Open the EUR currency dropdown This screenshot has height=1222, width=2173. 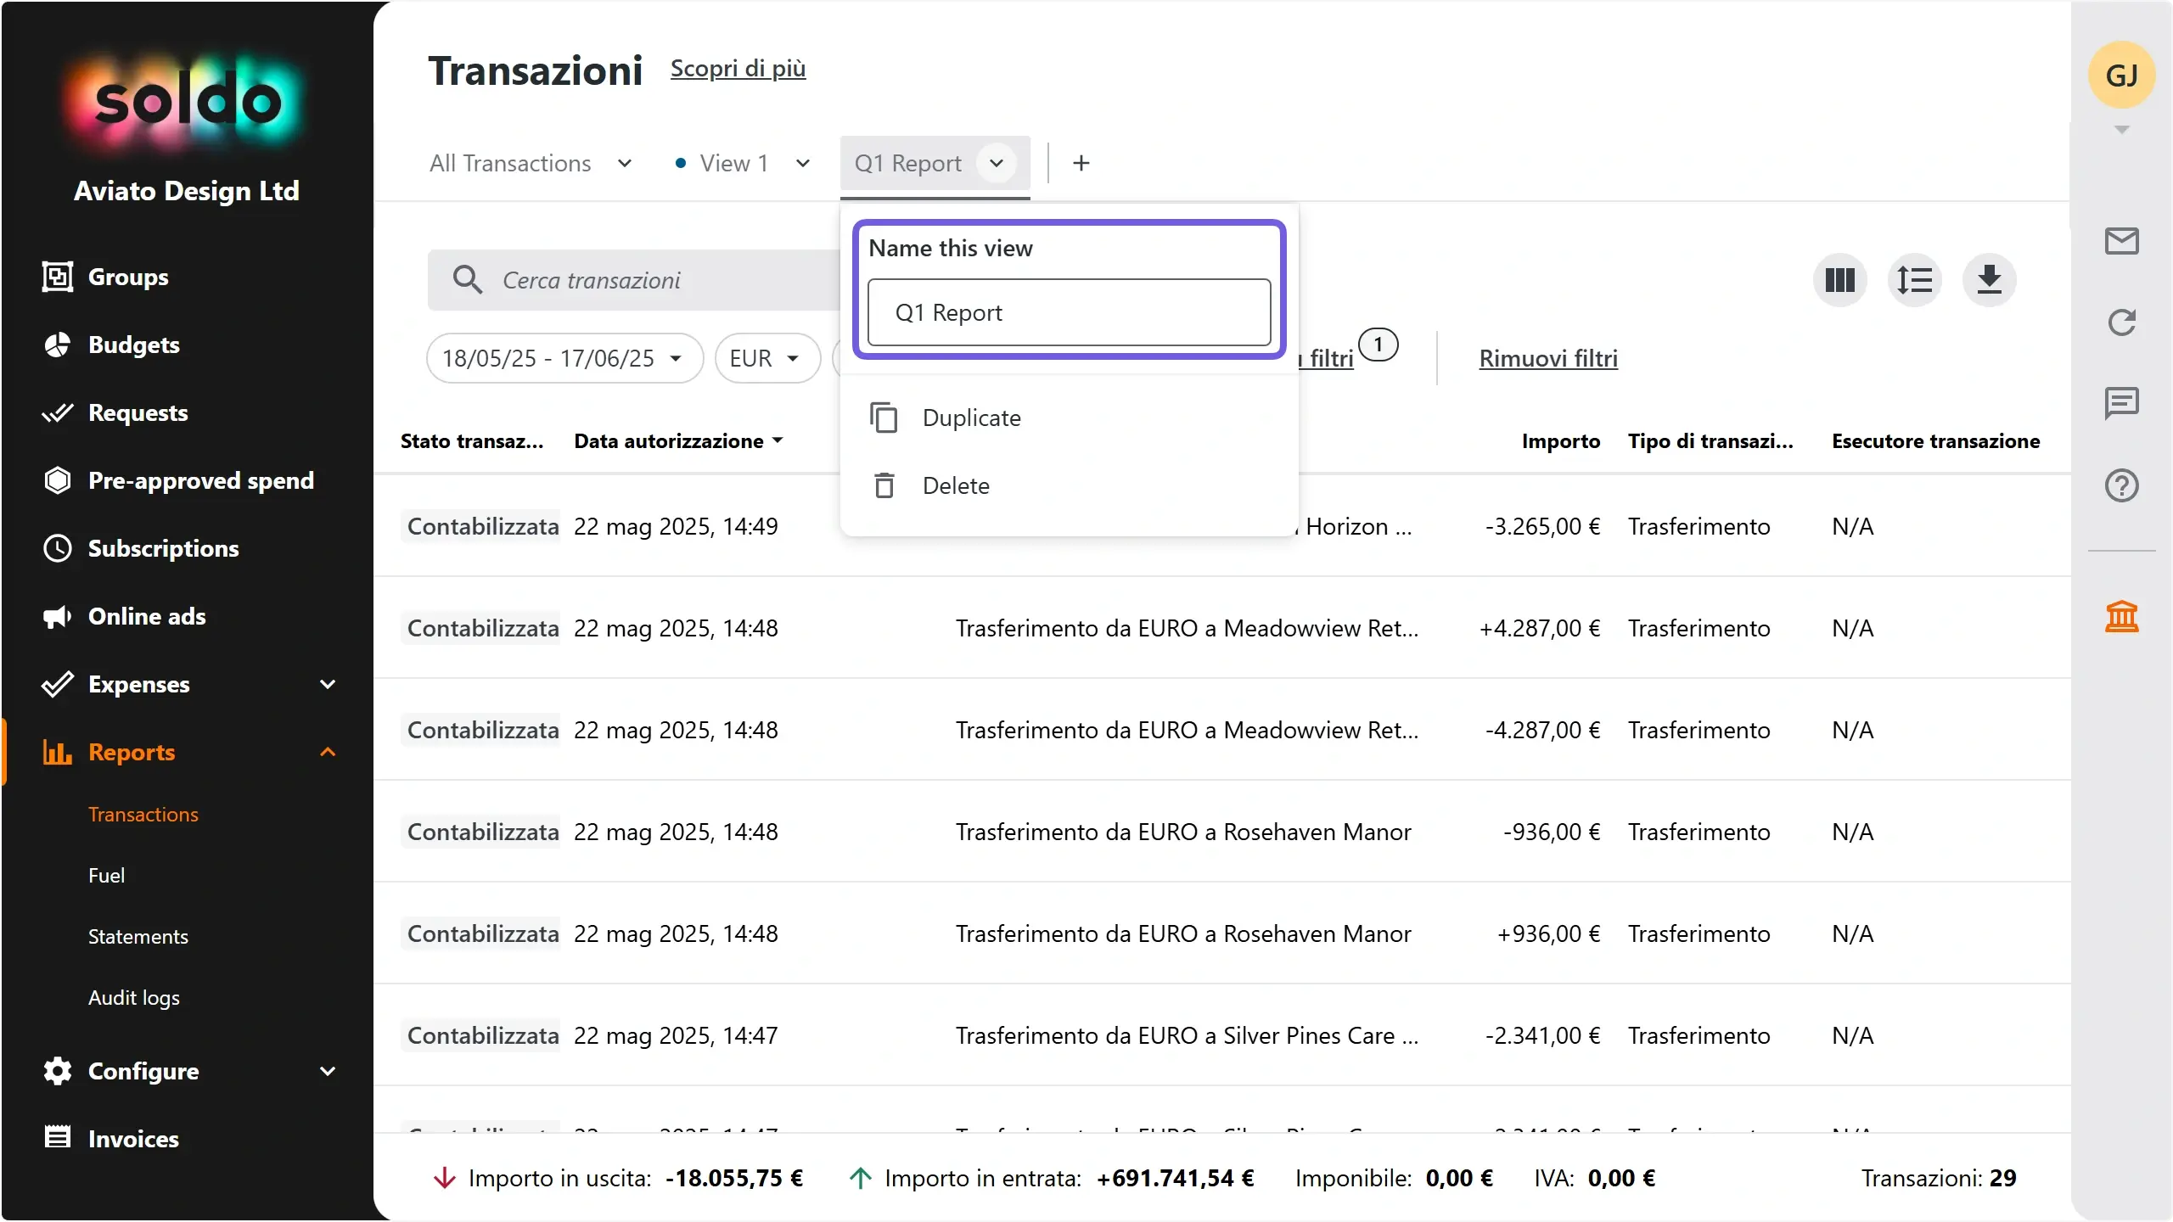tap(767, 358)
